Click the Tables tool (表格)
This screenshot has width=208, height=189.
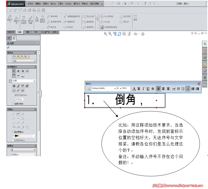(x=135, y=18)
